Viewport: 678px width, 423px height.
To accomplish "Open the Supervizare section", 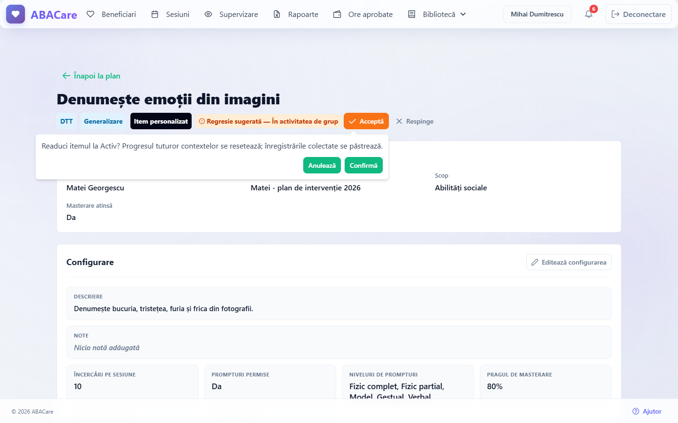I will pos(231,14).
